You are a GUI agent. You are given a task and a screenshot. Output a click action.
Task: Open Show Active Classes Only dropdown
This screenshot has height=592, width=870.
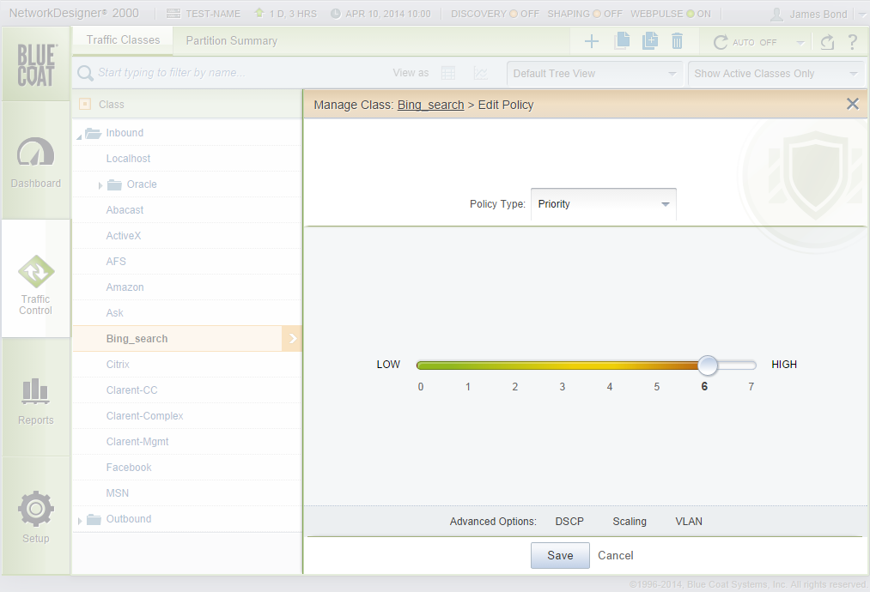(x=776, y=74)
